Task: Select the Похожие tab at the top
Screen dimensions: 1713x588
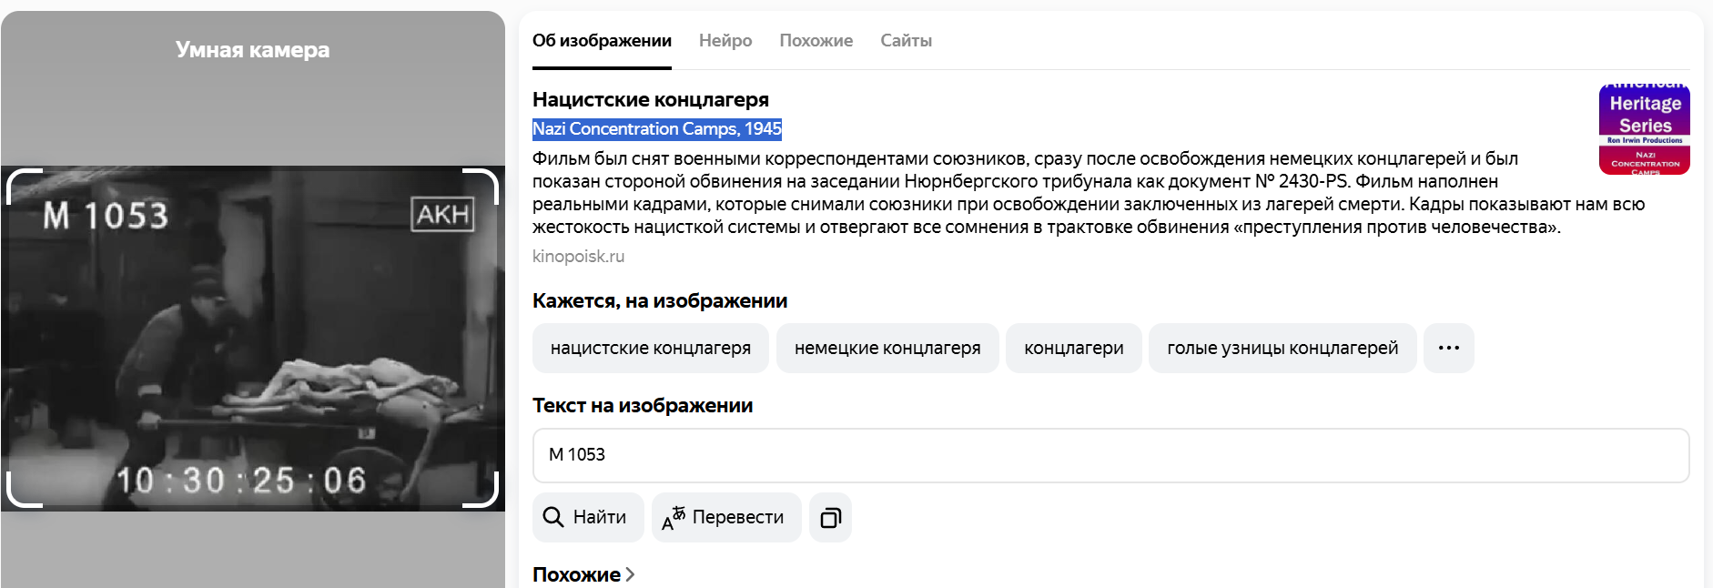Action: click(816, 41)
